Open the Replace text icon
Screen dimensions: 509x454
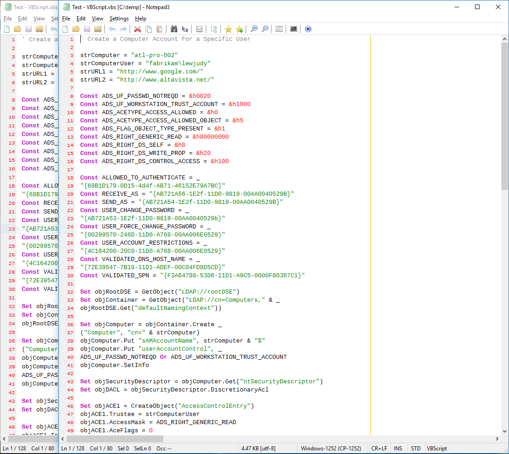coord(185,29)
